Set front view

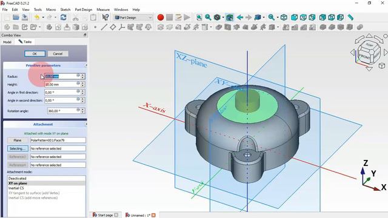294,18
